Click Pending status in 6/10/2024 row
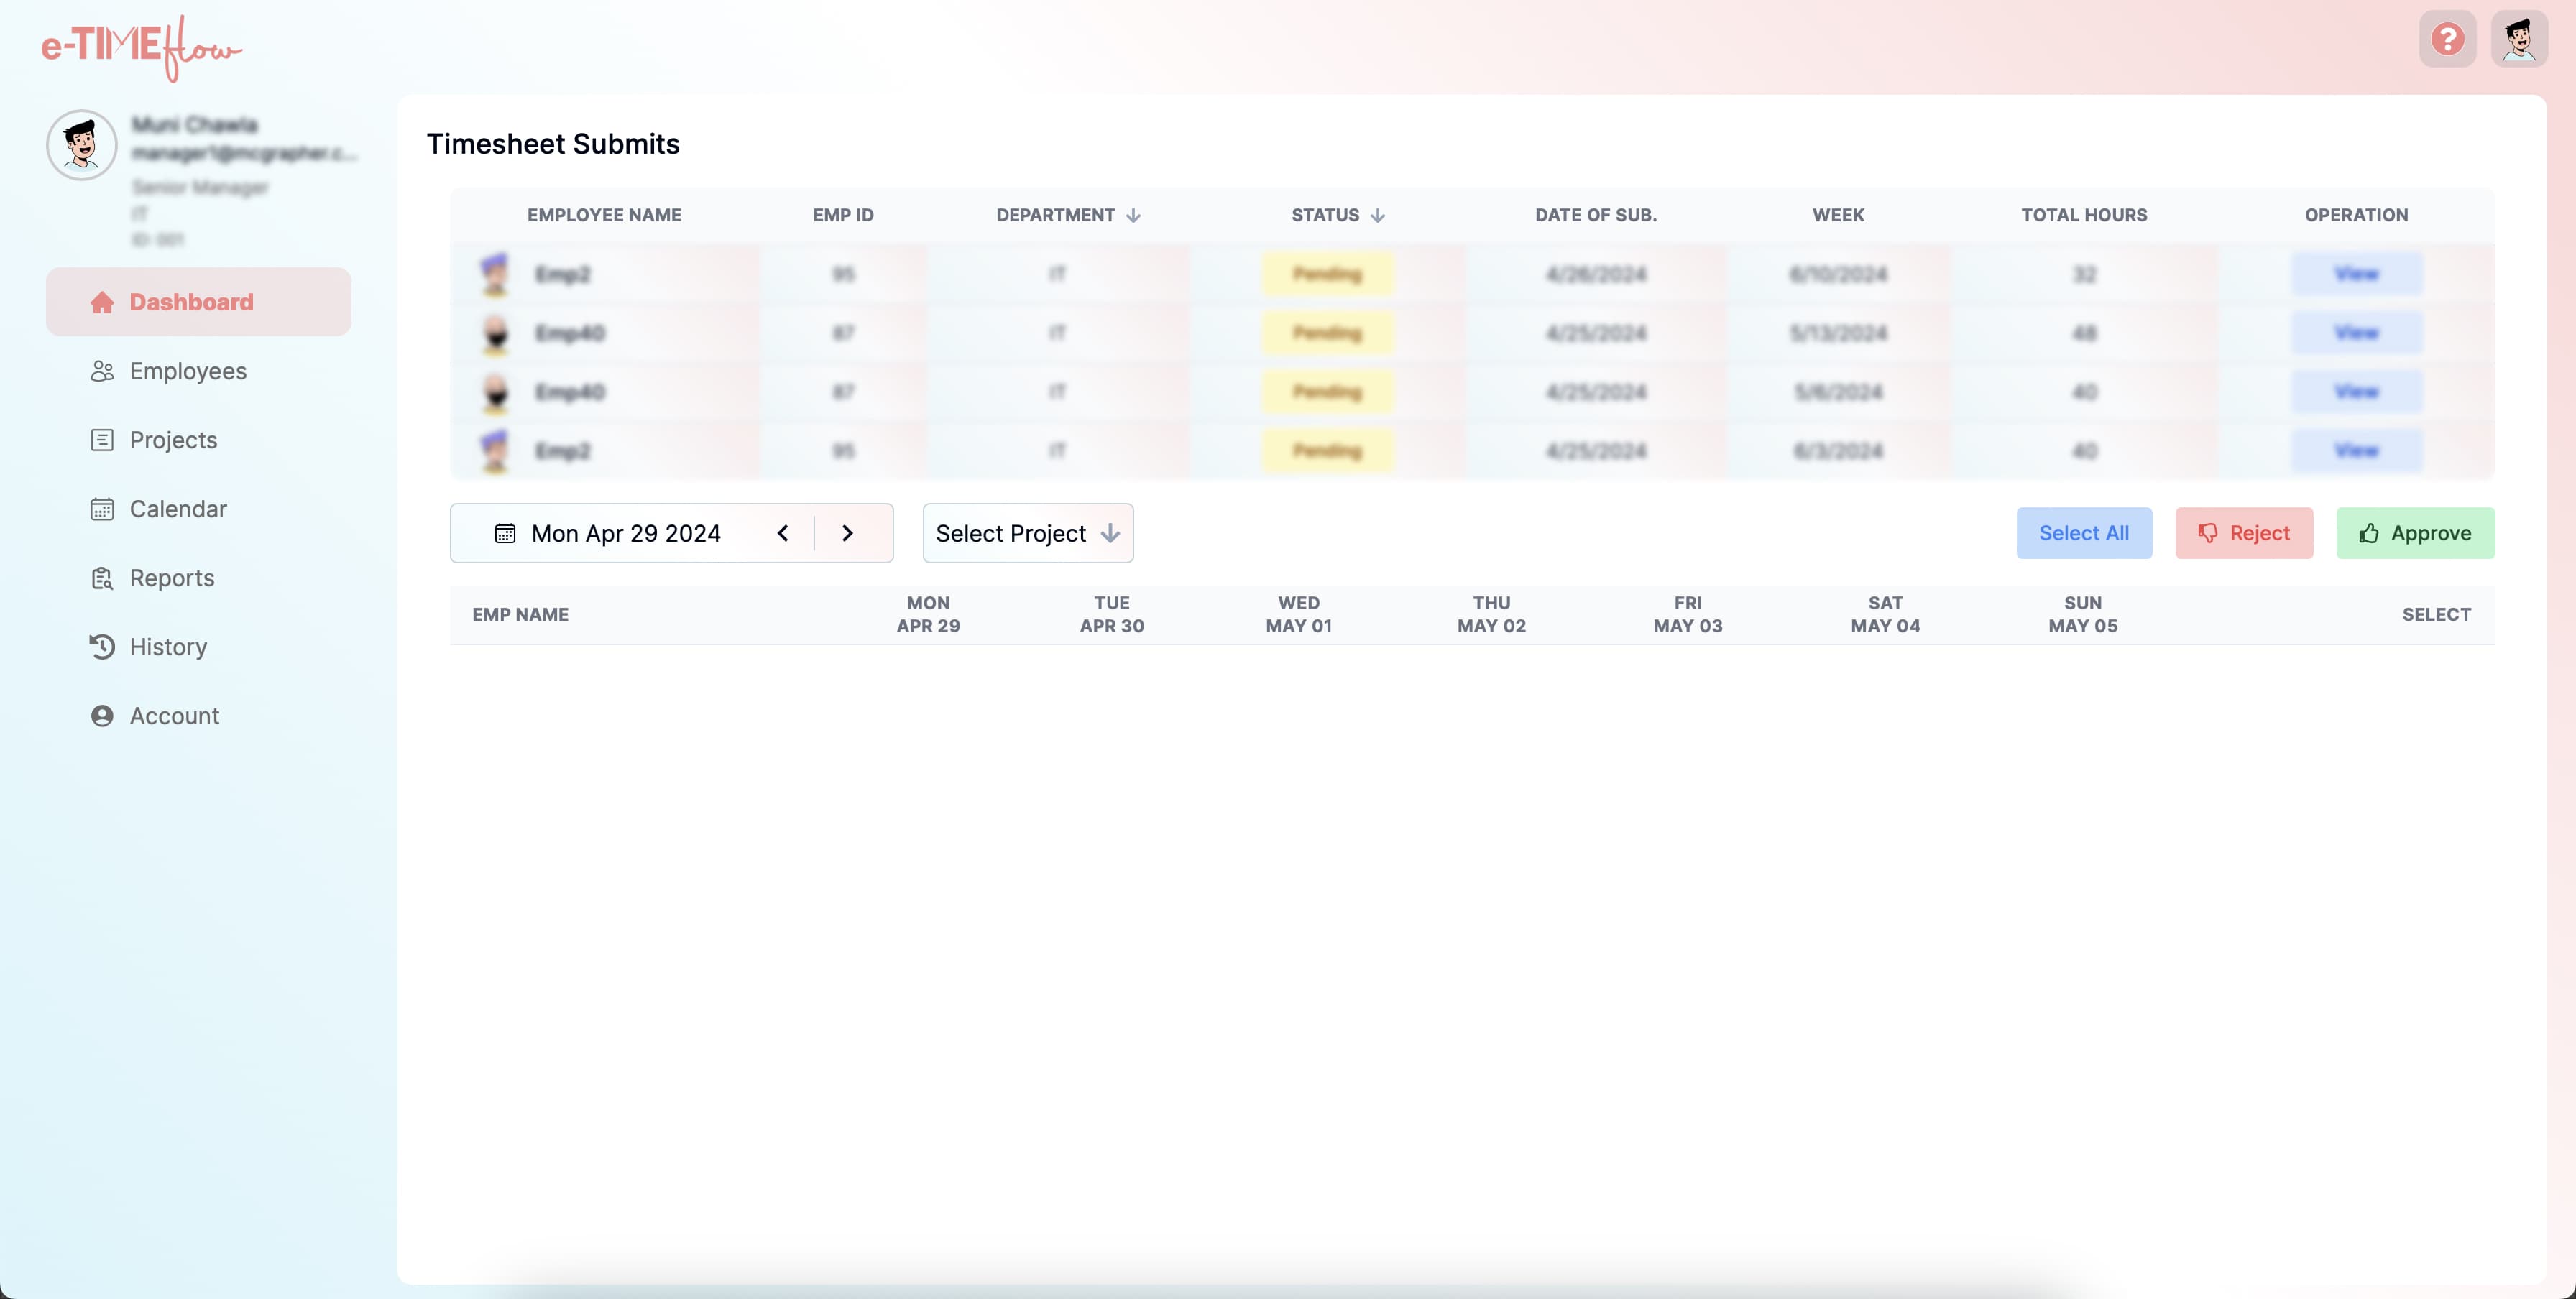Screen dimensions: 2576x1299 point(1327,274)
